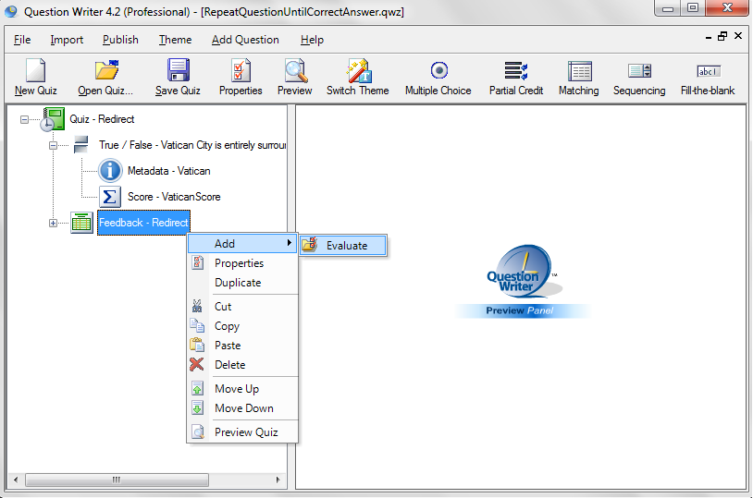The width and height of the screenshot is (753, 498).
Task: Click the Feedback table icon in tree
Action: click(81, 223)
